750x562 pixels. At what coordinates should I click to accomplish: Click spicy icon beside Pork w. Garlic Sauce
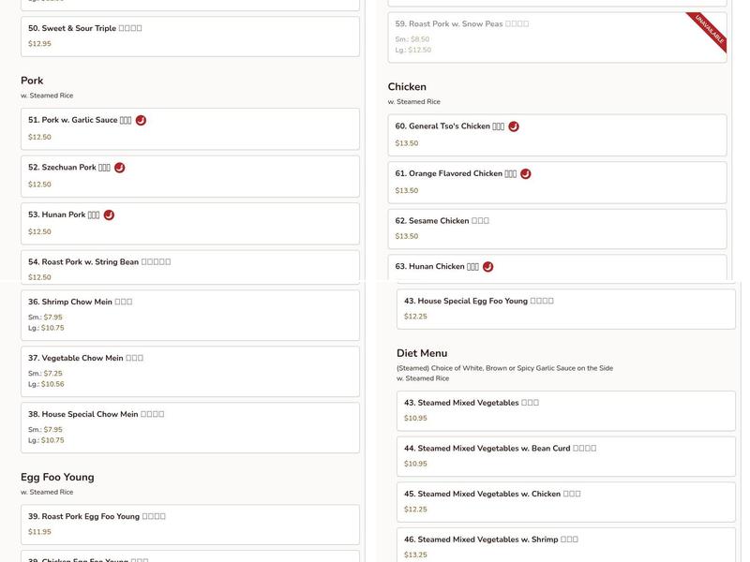pos(141,120)
